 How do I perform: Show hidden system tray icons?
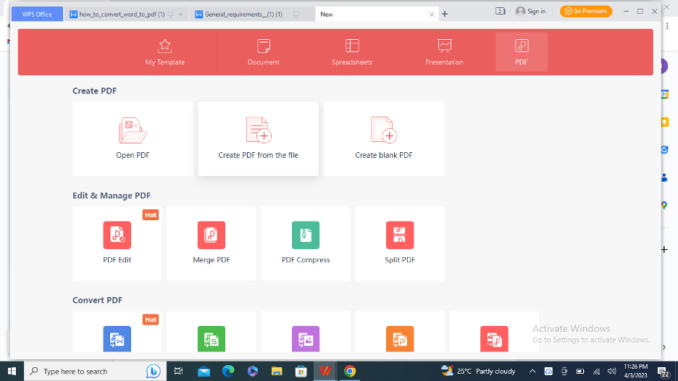click(532, 371)
